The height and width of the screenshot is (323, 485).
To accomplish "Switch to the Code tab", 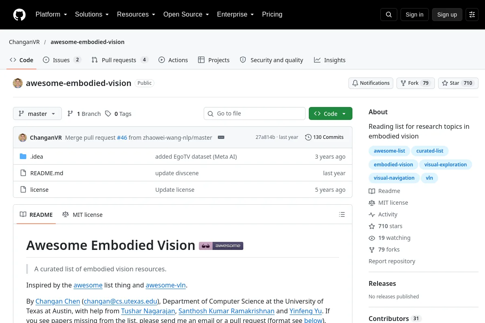I will [21, 60].
